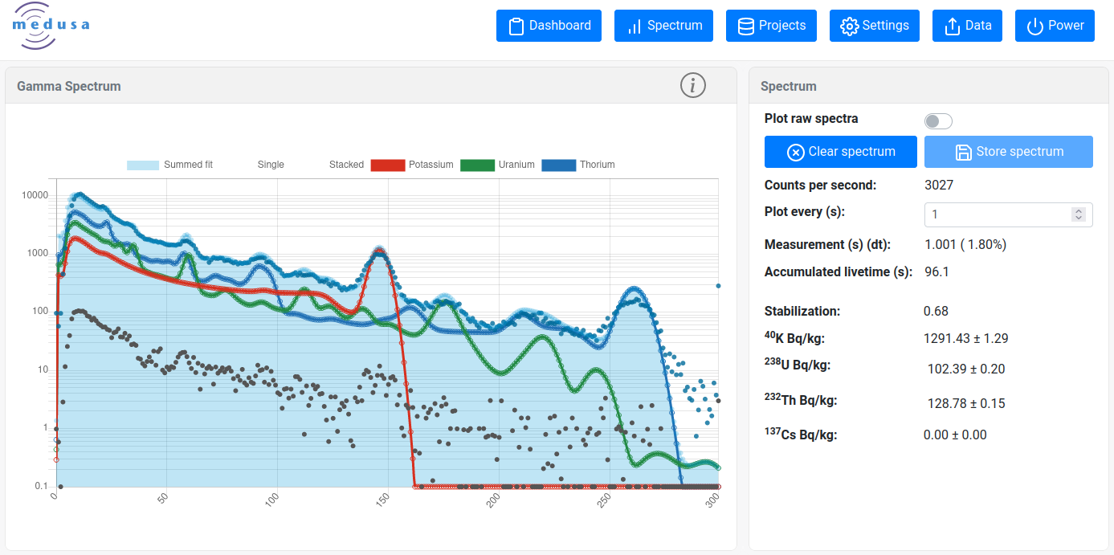Viewport: 1114px width, 555px height.
Task: Click the red Potassium legend swatch
Action: (x=387, y=165)
